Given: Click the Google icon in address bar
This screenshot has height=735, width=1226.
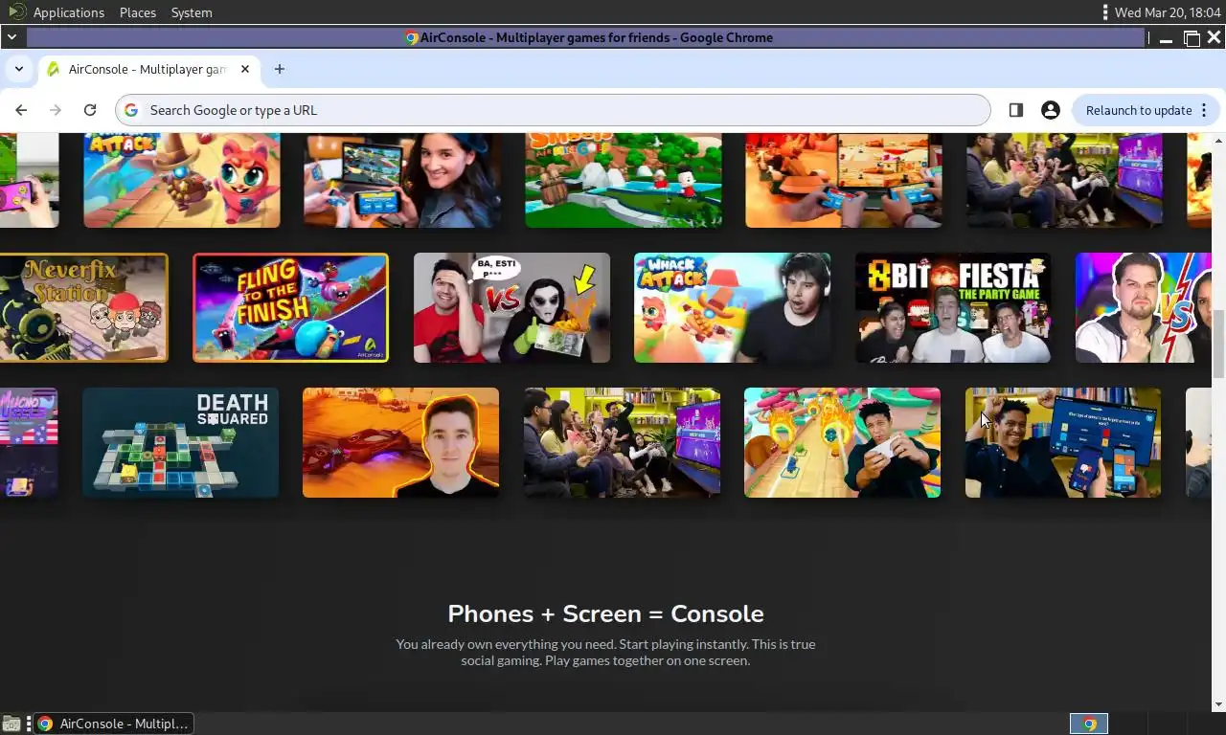Looking at the screenshot, I should (131, 110).
